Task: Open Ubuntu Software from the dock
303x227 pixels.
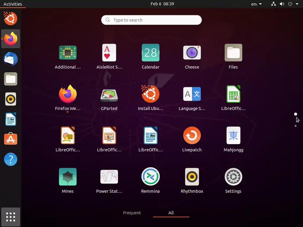Action: 11,139
